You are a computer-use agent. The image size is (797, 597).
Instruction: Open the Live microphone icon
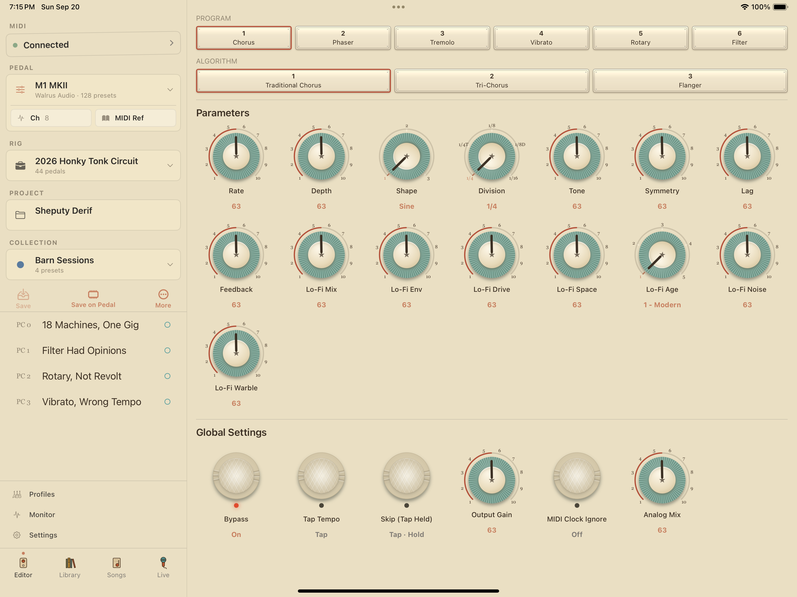tap(163, 562)
